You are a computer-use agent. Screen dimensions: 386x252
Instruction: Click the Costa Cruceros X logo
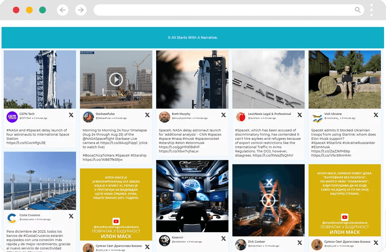click(71, 217)
